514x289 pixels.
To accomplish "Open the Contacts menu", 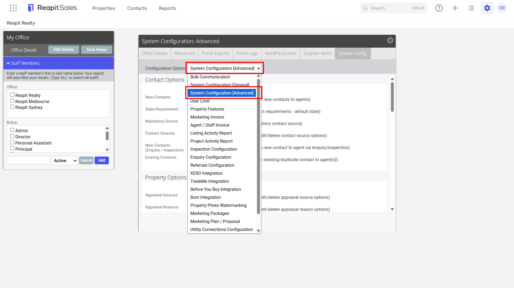I will (137, 8).
